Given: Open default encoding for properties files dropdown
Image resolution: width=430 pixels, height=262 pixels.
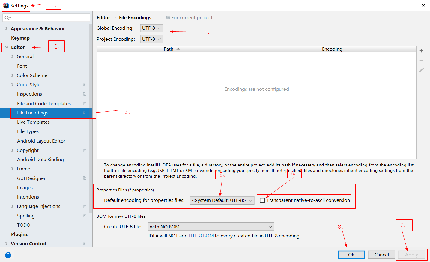Looking at the screenshot, I should pyautogui.click(x=222, y=200).
